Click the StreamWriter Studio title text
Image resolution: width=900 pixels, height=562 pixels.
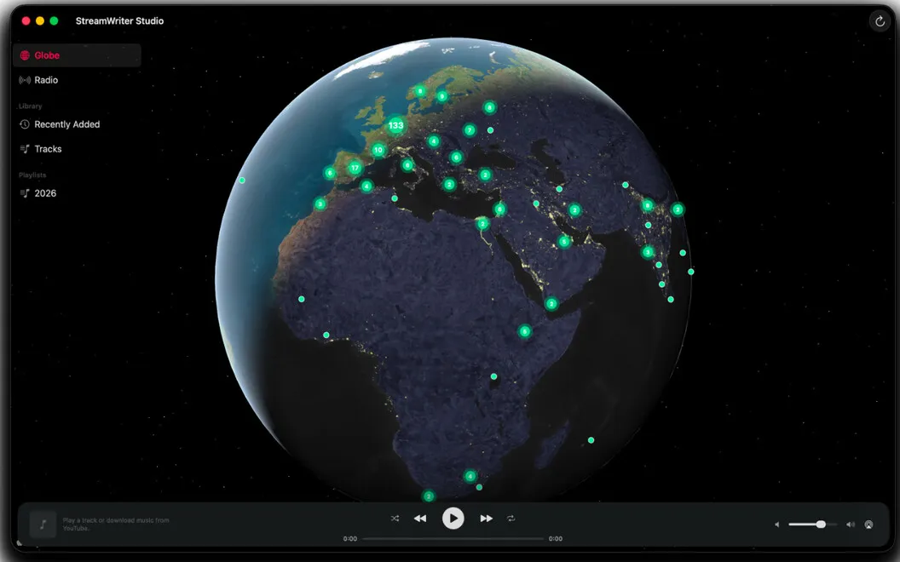pyautogui.click(x=119, y=21)
